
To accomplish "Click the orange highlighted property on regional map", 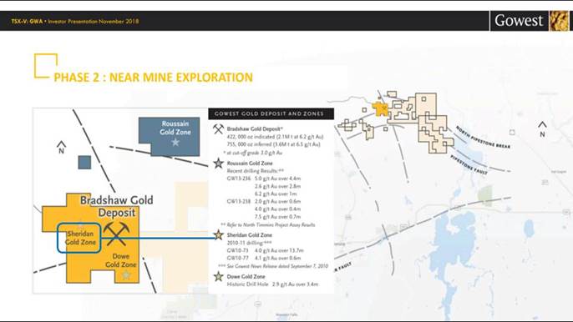I will click(x=380, y=109).
